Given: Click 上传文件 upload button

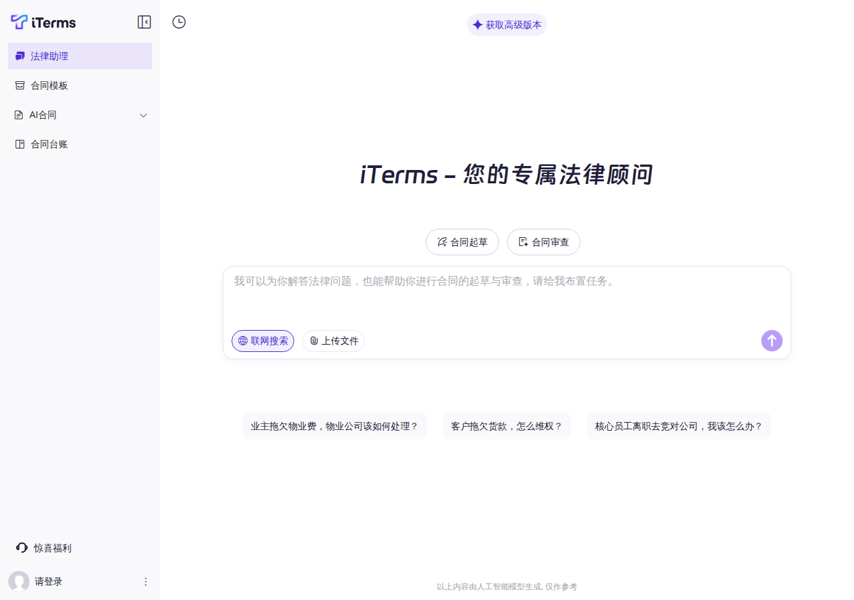Looking at the screenshot, I should [x=334, y=341].
